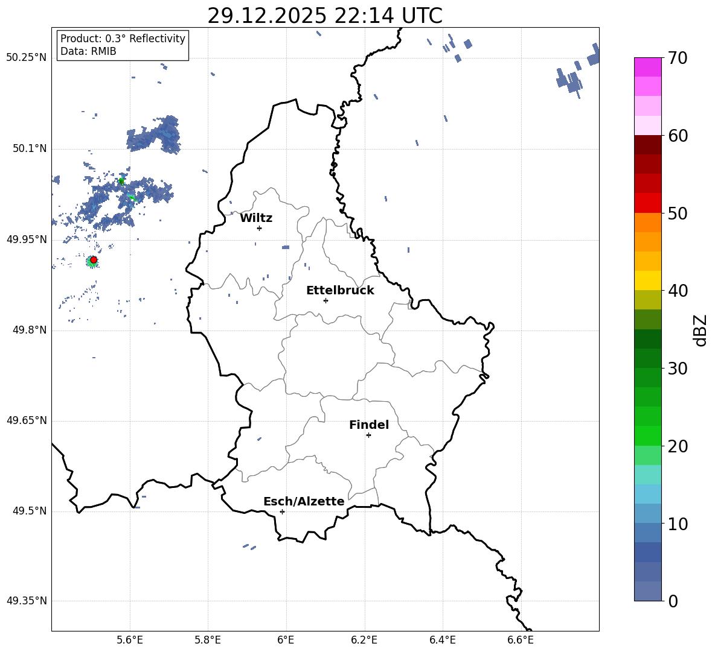715x652 pixels.
Task: Click the red dot marker on the map
Action: [94, 260]
